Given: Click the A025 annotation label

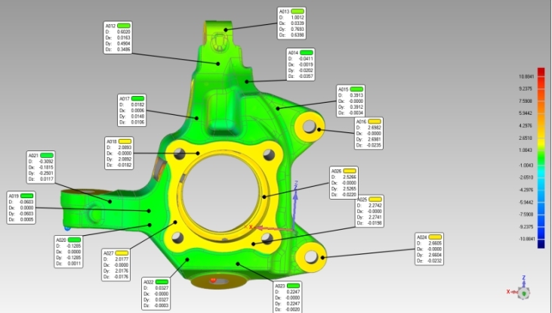Looking at the screenshot, I should [x=371, y=212].
